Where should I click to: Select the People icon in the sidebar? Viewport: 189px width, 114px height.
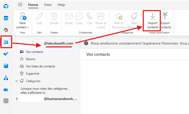[x=6, y=42]
